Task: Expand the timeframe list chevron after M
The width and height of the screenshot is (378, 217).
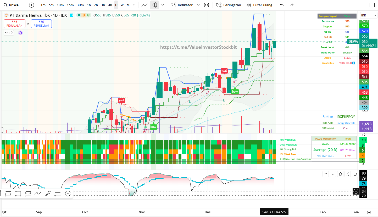Action: click(x=134, y=5)
